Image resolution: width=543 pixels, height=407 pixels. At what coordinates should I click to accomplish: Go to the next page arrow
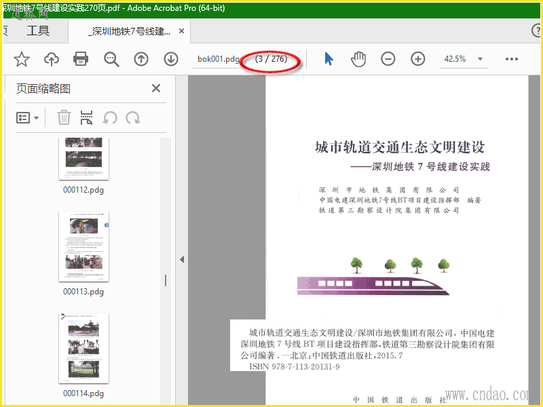pos(171,59)
